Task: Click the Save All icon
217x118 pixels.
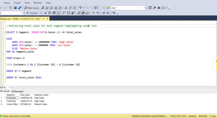Action: click(x=19, y=8)
